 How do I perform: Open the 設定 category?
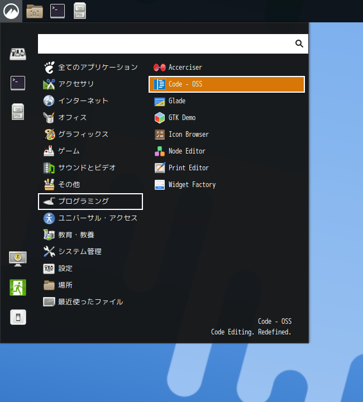[90, 269]
